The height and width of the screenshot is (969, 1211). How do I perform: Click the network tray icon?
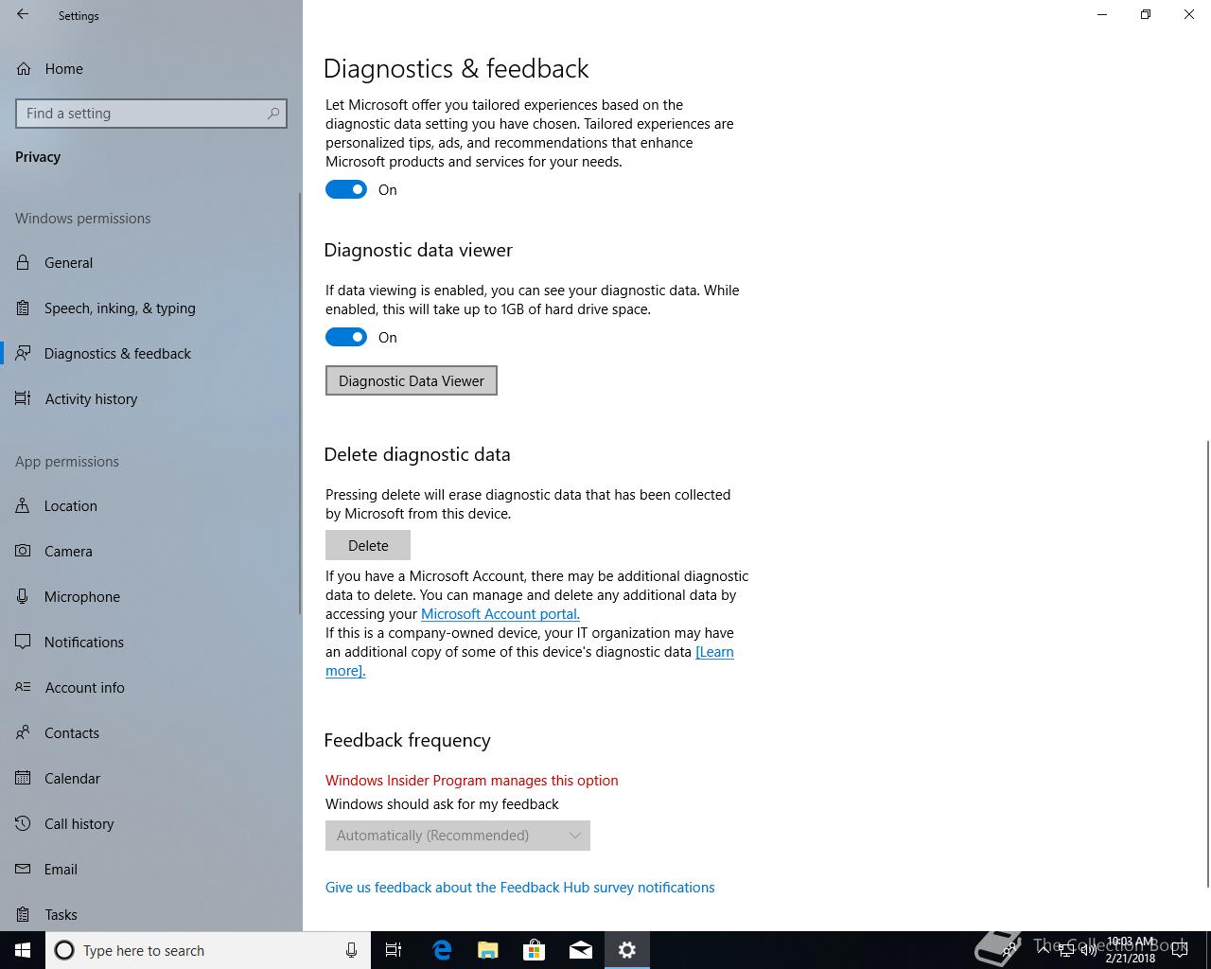1066,950
